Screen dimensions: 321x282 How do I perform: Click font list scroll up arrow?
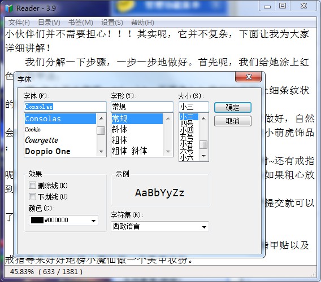pos(101,118)
